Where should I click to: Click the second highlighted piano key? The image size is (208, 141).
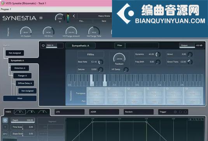point(105,80)
